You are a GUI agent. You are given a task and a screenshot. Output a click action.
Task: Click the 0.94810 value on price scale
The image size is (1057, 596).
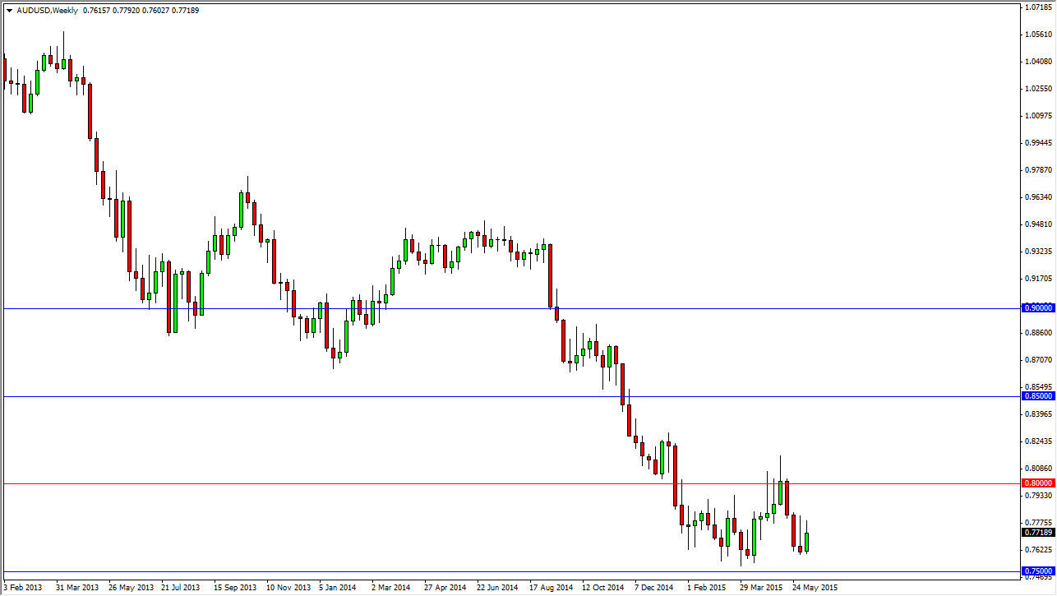[x=1039, y=224]
